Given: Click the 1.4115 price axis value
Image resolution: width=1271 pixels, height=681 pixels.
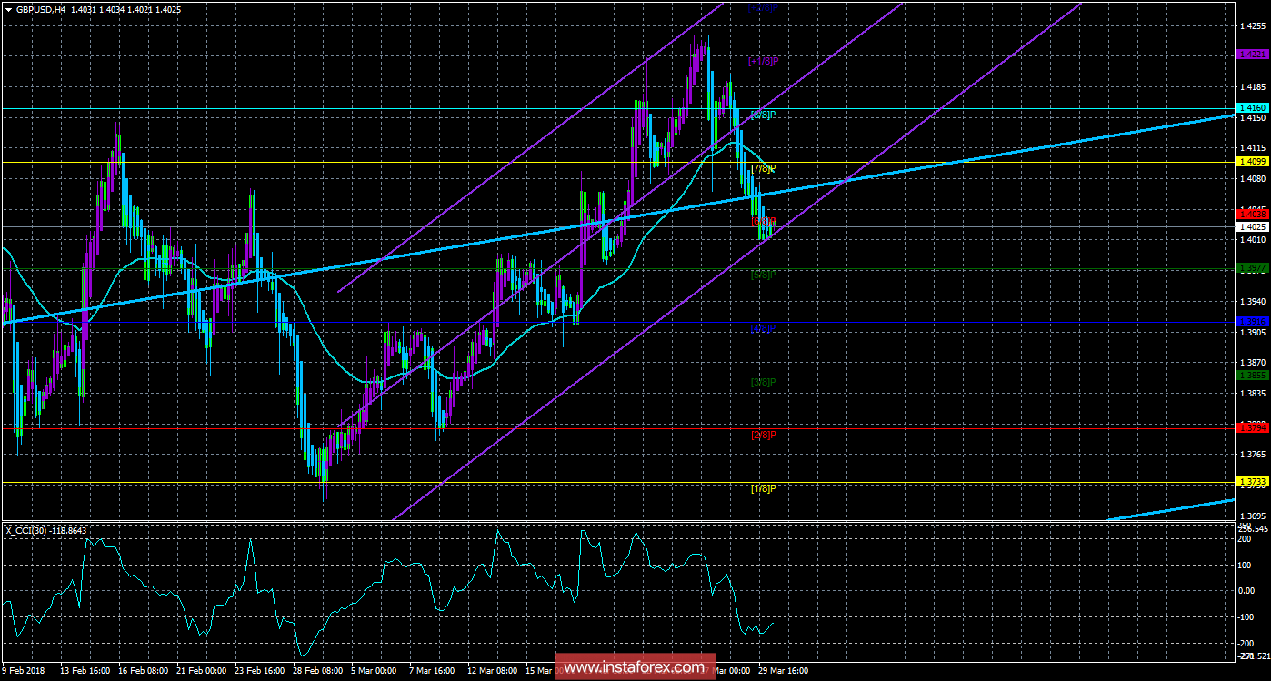Looking at the screenshot, I should (1251, 149).
